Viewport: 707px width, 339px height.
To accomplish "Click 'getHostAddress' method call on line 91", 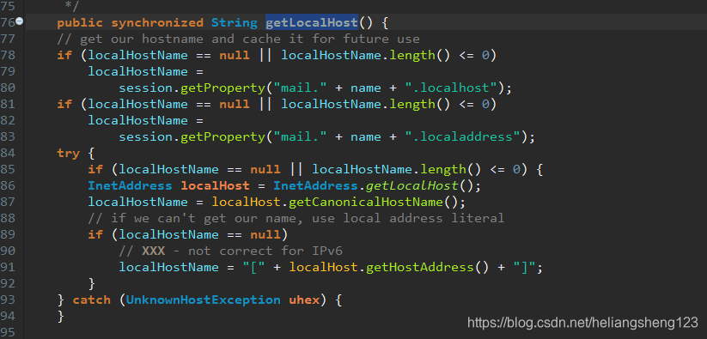I will [x=420, y=268].
